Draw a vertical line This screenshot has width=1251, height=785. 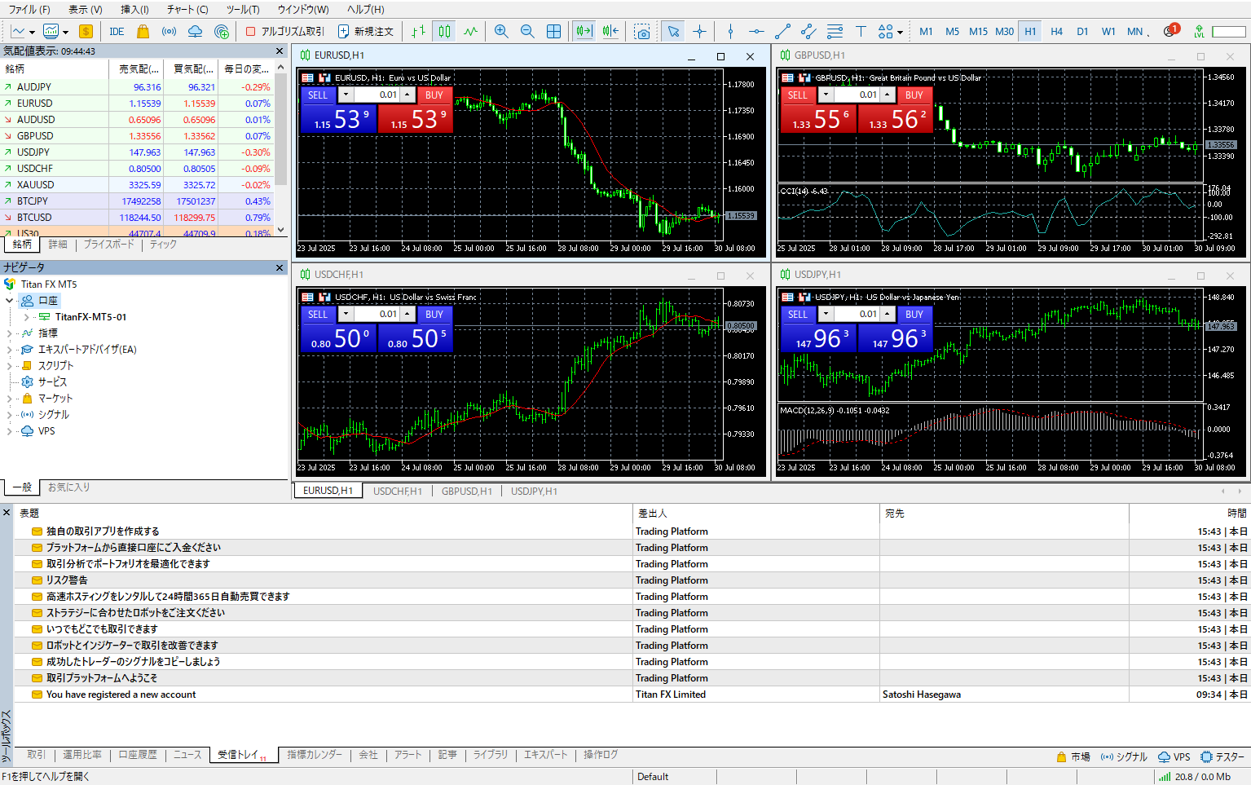pyautogui.click(x=730, y=32)
